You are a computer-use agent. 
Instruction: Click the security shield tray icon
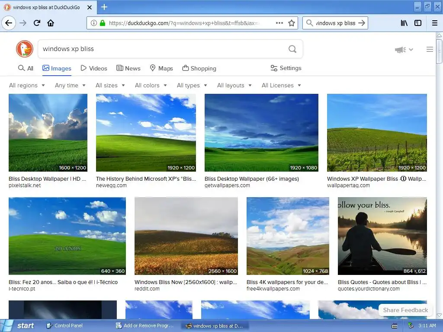(x=411, y=326)
